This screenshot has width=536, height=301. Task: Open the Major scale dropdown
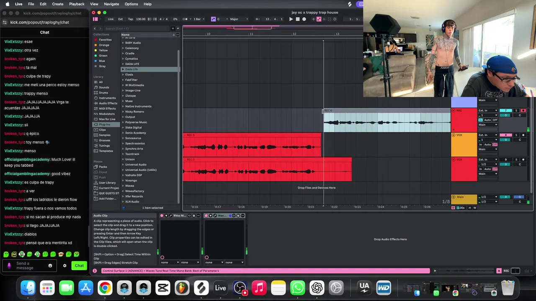(x=239, y=19)
